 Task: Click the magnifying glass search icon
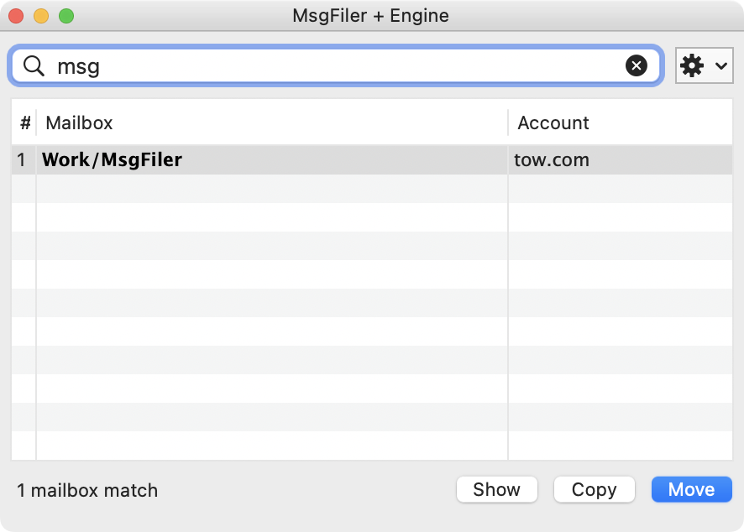34,66
